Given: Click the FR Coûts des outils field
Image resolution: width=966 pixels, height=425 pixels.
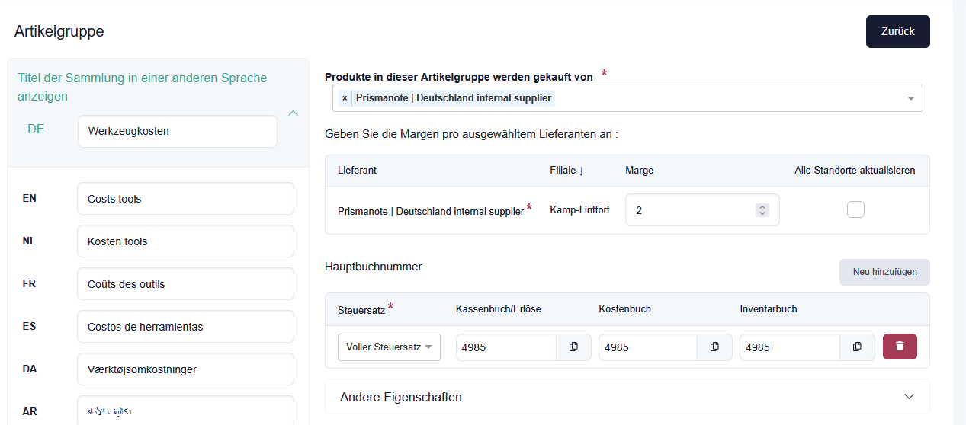Looking at the screenshot, I should point(185,284).
